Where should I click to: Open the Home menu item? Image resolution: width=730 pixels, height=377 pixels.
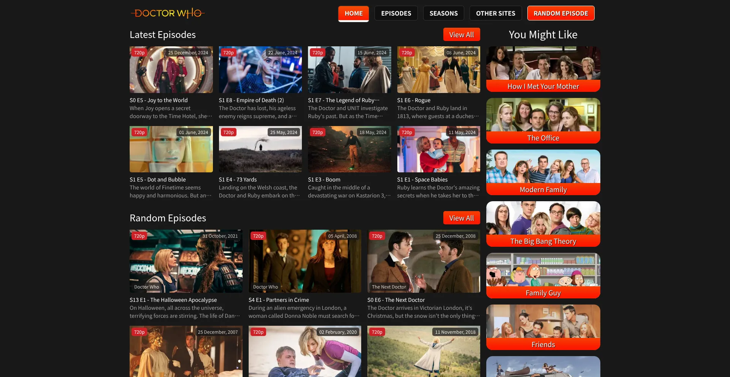coord(354,13)
